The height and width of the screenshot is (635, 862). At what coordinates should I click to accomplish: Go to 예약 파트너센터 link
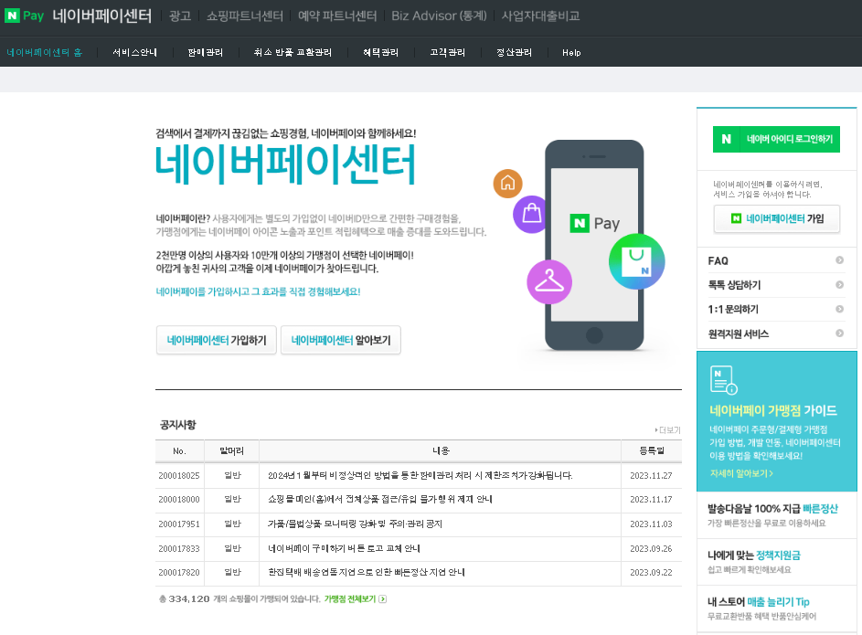(x=337, y=16)
